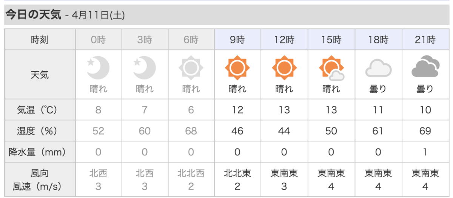Select the 9時 column header
This screenshot has width=453, height=198.
[237, 40]
